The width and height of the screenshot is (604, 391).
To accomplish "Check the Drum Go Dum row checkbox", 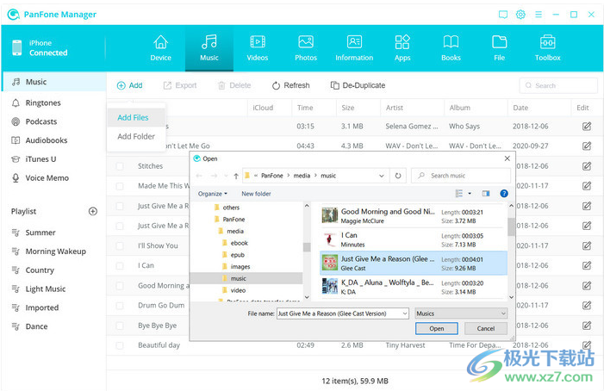I will pyautogui.click(x=120, y=306).
